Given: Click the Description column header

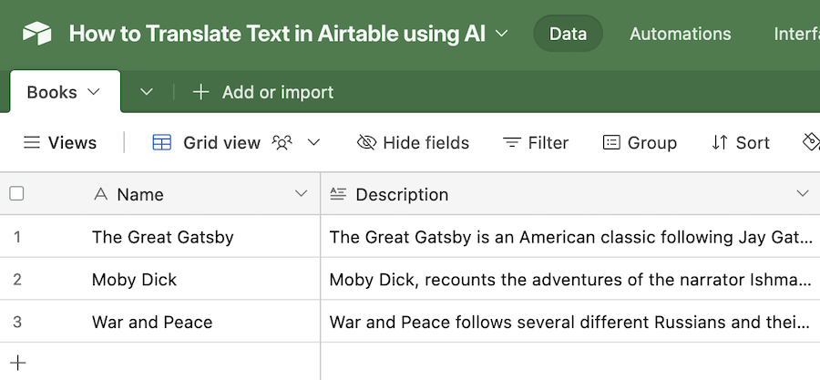Looking at the screenshot, I should pyautogui.click(x=570, y=194).
